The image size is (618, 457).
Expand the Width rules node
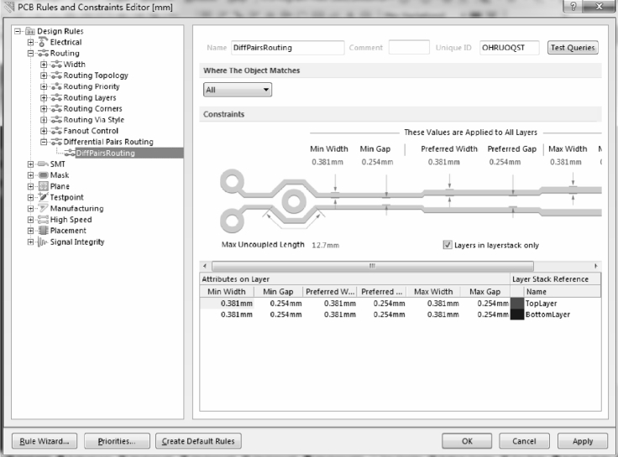tap(44, 64)
